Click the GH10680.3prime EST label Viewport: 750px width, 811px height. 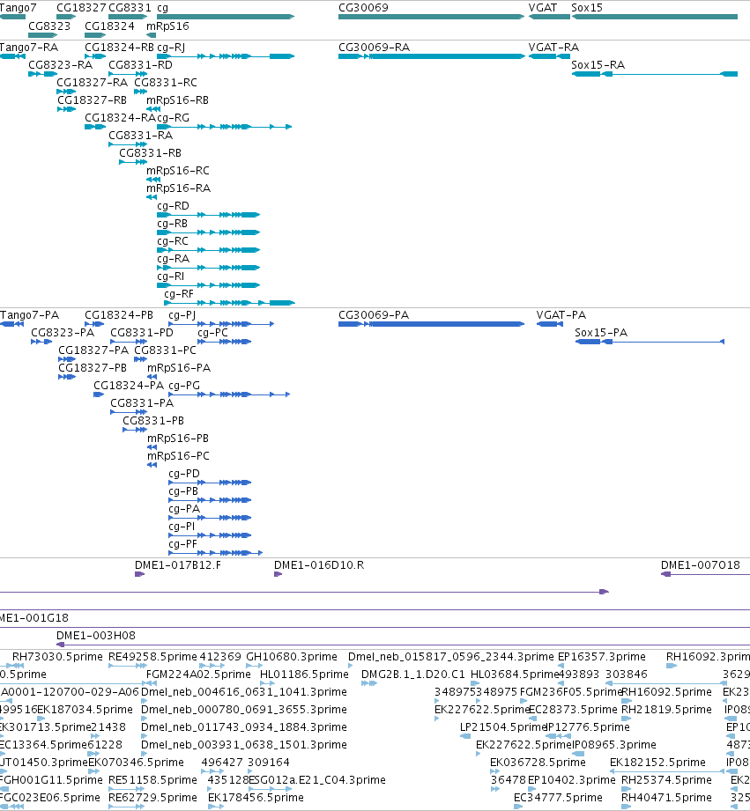click(x=292, y=657)
